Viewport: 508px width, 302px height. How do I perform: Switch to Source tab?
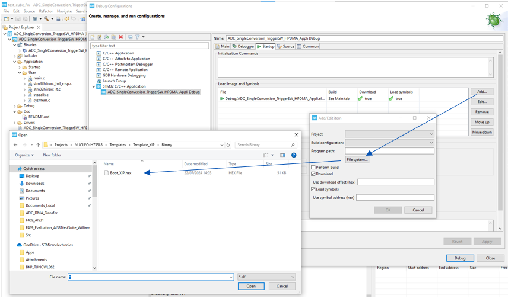pos(285,47)
